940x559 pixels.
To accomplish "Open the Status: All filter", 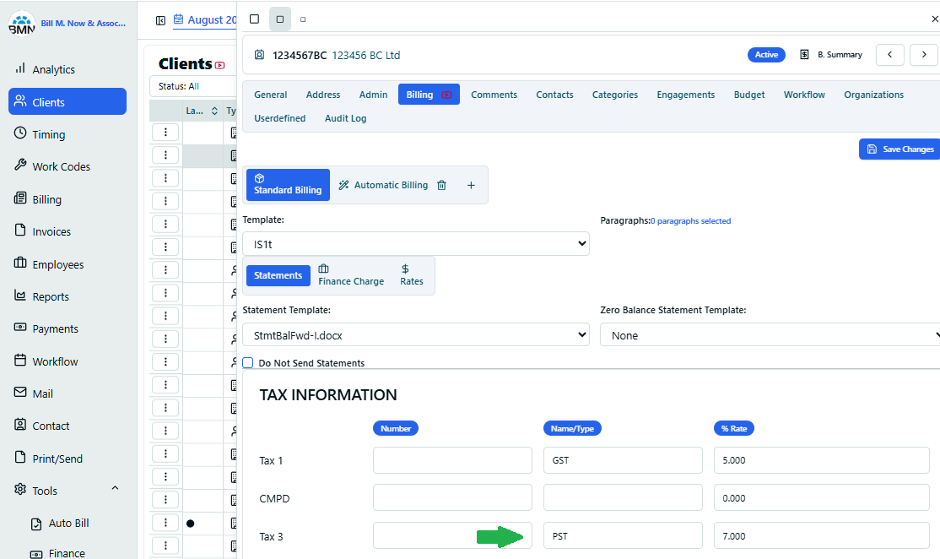I will click(193, 86).
